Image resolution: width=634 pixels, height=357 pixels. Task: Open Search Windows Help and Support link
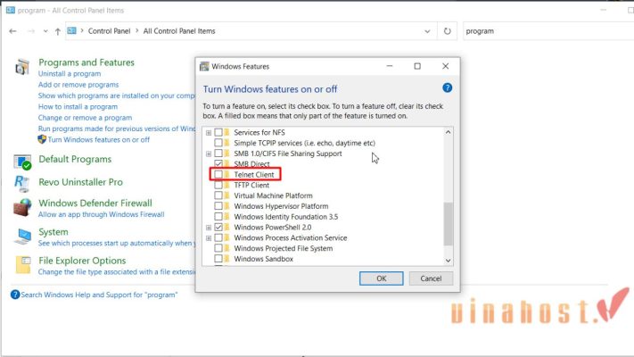point(99,295)
